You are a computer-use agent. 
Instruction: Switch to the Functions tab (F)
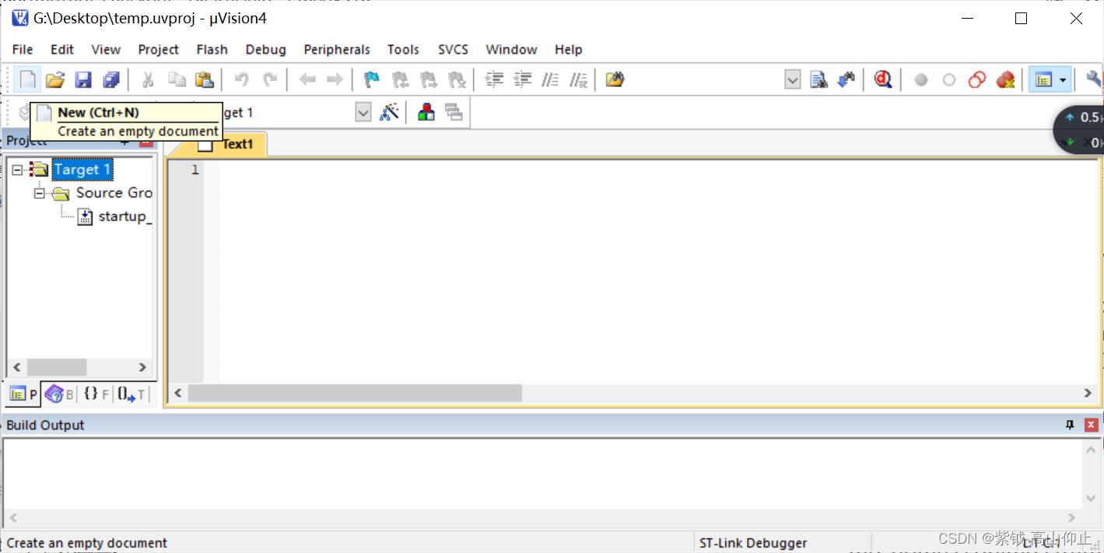[x=96, y=394]
